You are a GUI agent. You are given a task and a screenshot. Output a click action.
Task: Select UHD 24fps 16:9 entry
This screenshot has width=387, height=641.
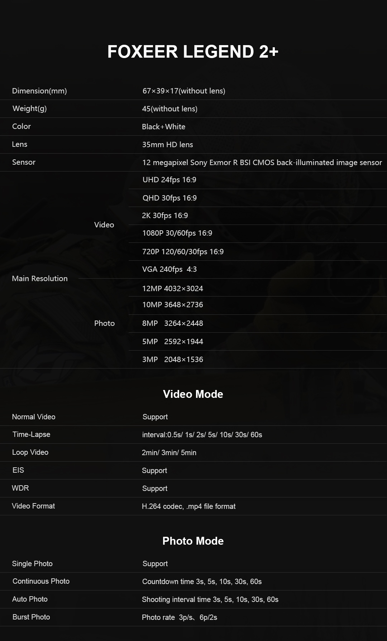tap(169, 180)
